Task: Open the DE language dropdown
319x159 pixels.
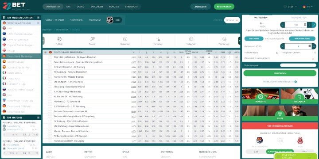Action: 307,7
